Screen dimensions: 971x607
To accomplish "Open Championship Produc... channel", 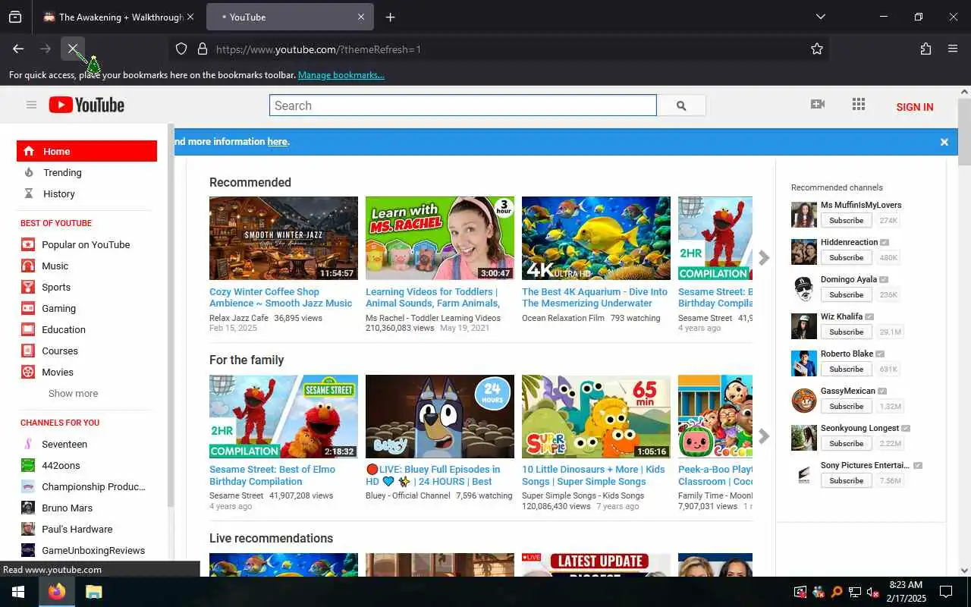I will (x=93, y=486).
